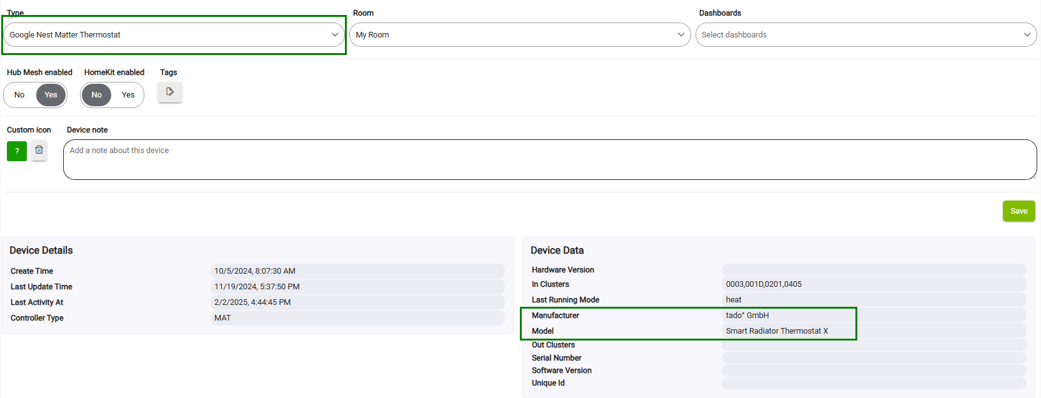Focus the Device note text area
This screenshot has height=398, width=1041.
pyautogui.click(x=549, y=160)
